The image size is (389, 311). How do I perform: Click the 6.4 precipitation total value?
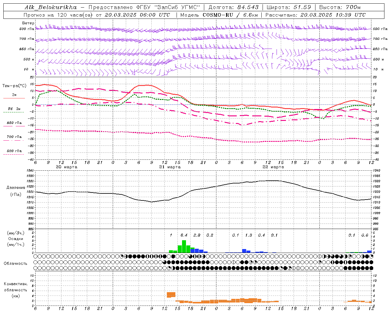[184, 235]
